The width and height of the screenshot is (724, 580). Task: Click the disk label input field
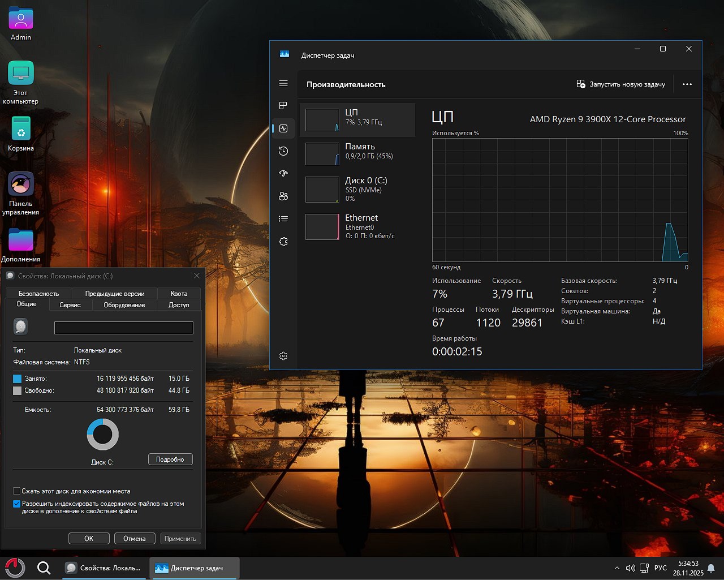click(x=123, y=328)
